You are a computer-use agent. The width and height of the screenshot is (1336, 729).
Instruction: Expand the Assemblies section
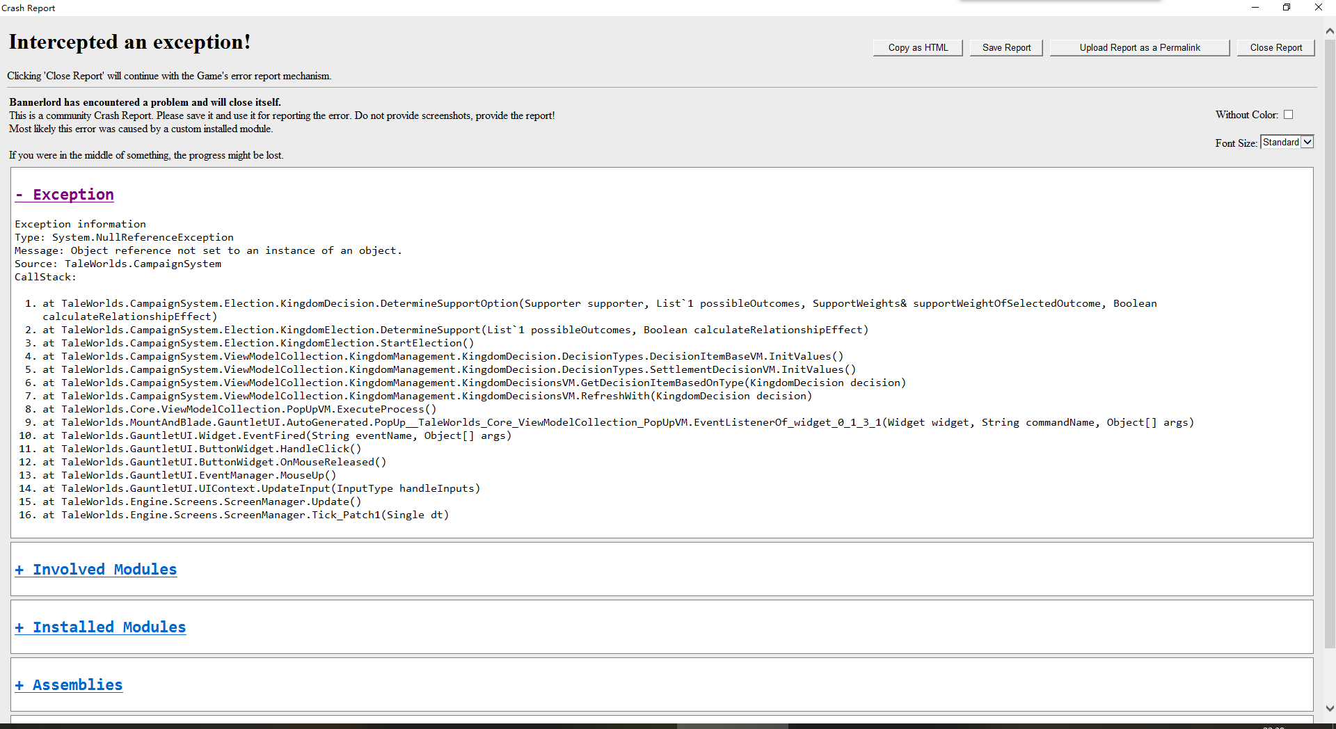[x=69, y=685]
